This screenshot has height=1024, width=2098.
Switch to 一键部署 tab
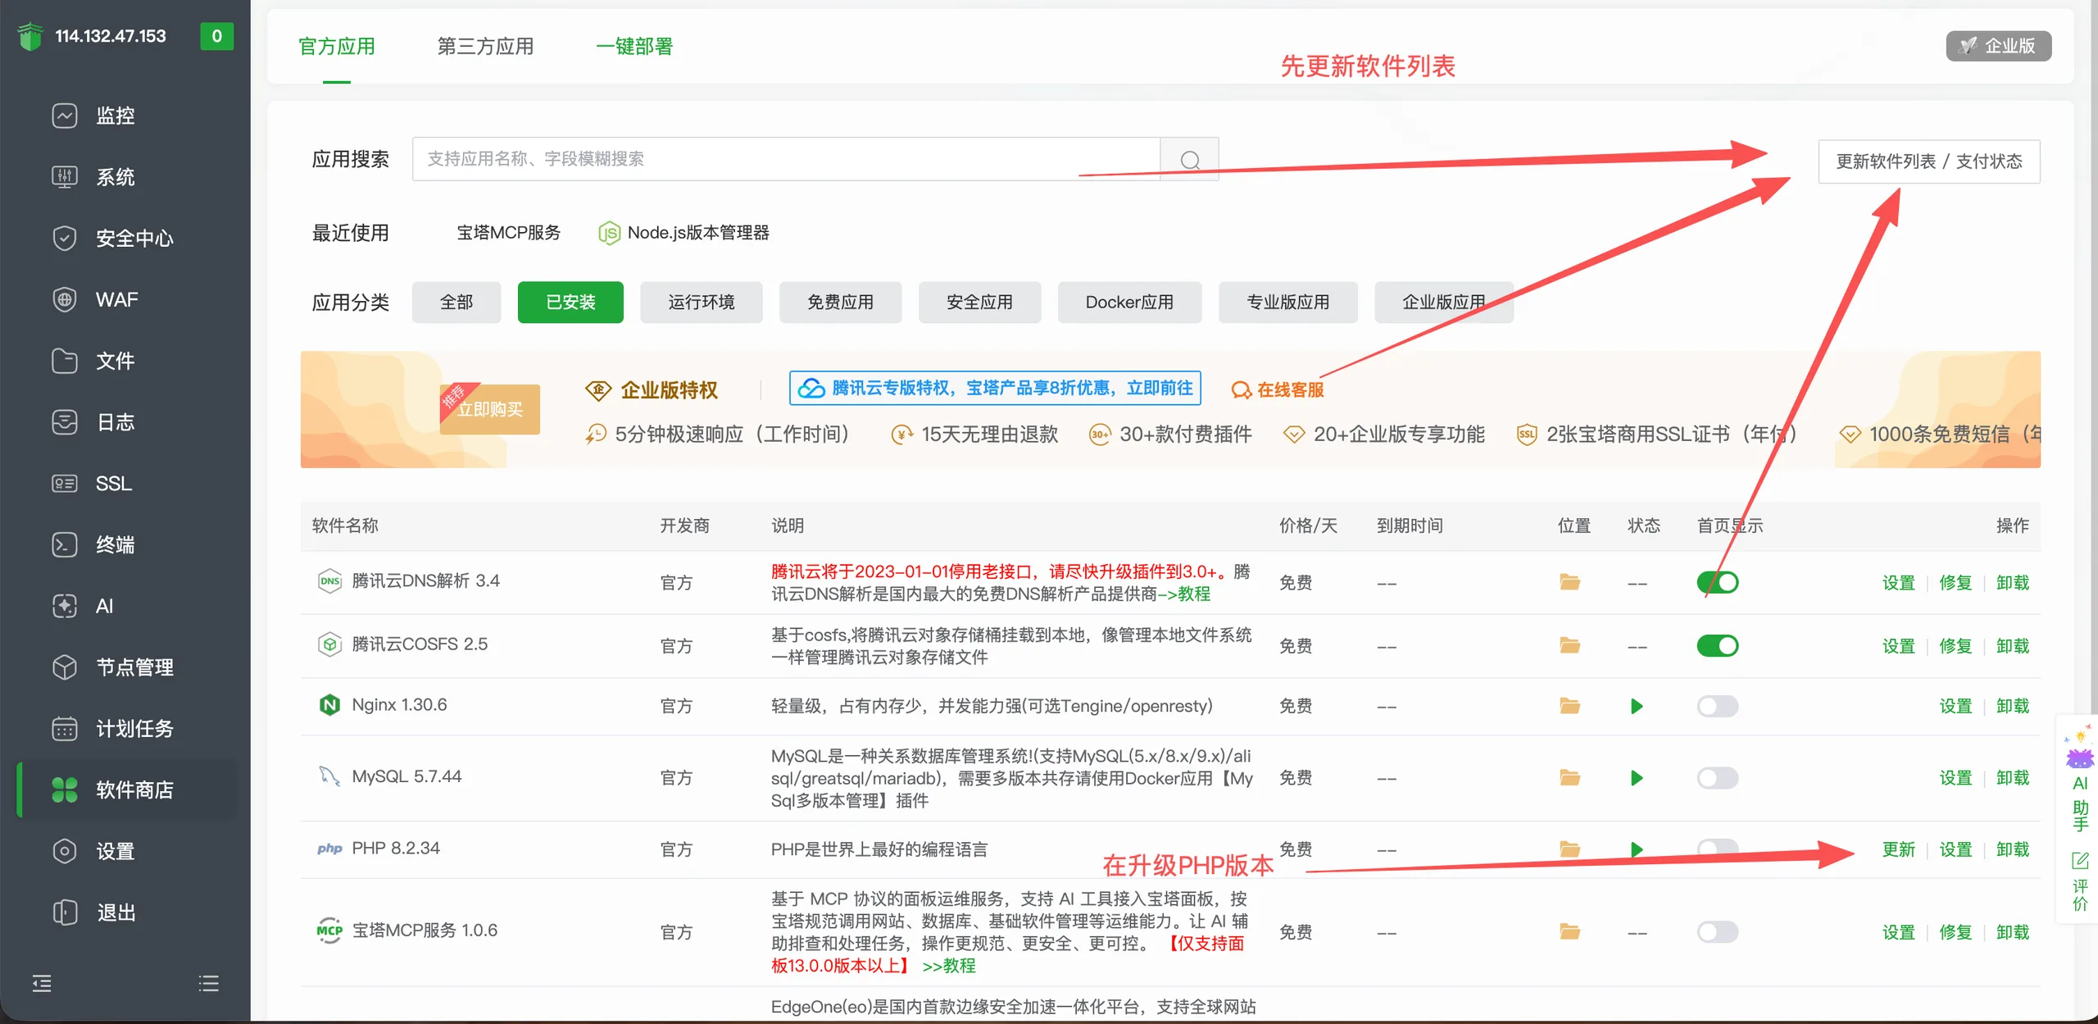(634, 47)
